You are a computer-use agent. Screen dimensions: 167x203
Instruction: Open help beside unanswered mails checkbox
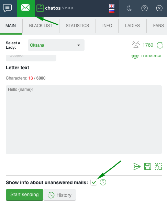103,182
